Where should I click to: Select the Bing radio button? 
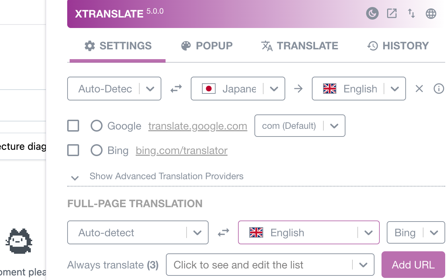[x=97, y=150]
